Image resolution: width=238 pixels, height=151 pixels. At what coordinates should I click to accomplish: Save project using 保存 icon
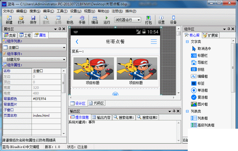[33, 20]
